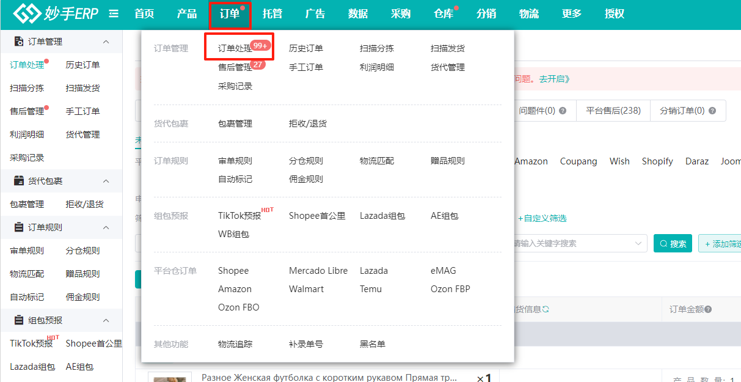Open the 首页 top menu

[144, 14]
